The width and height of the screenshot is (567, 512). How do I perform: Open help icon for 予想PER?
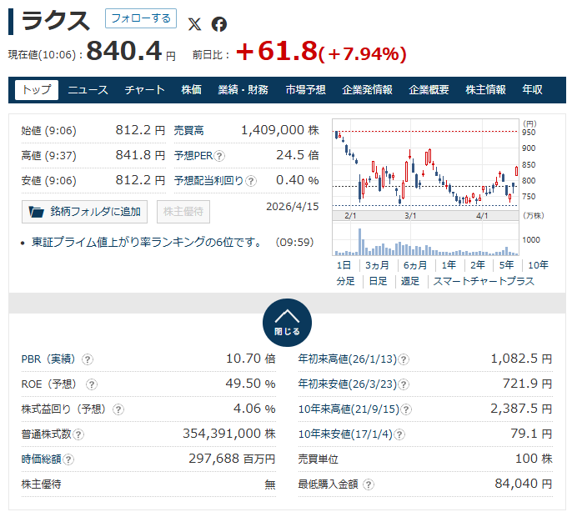pyautogui.click(x=219, y=156)
